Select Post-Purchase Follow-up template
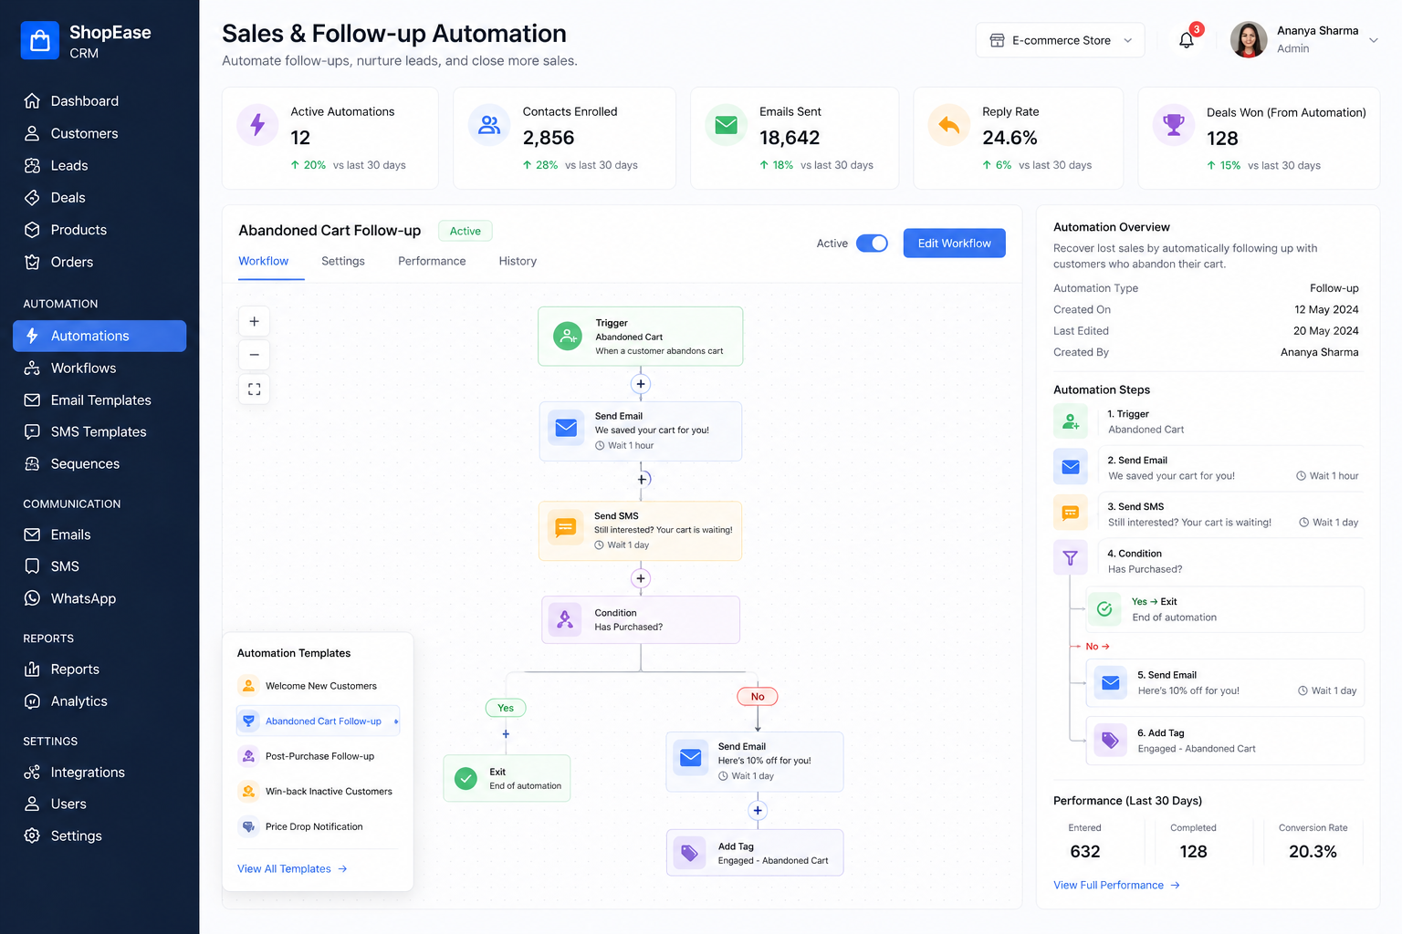 click(318, 756)
